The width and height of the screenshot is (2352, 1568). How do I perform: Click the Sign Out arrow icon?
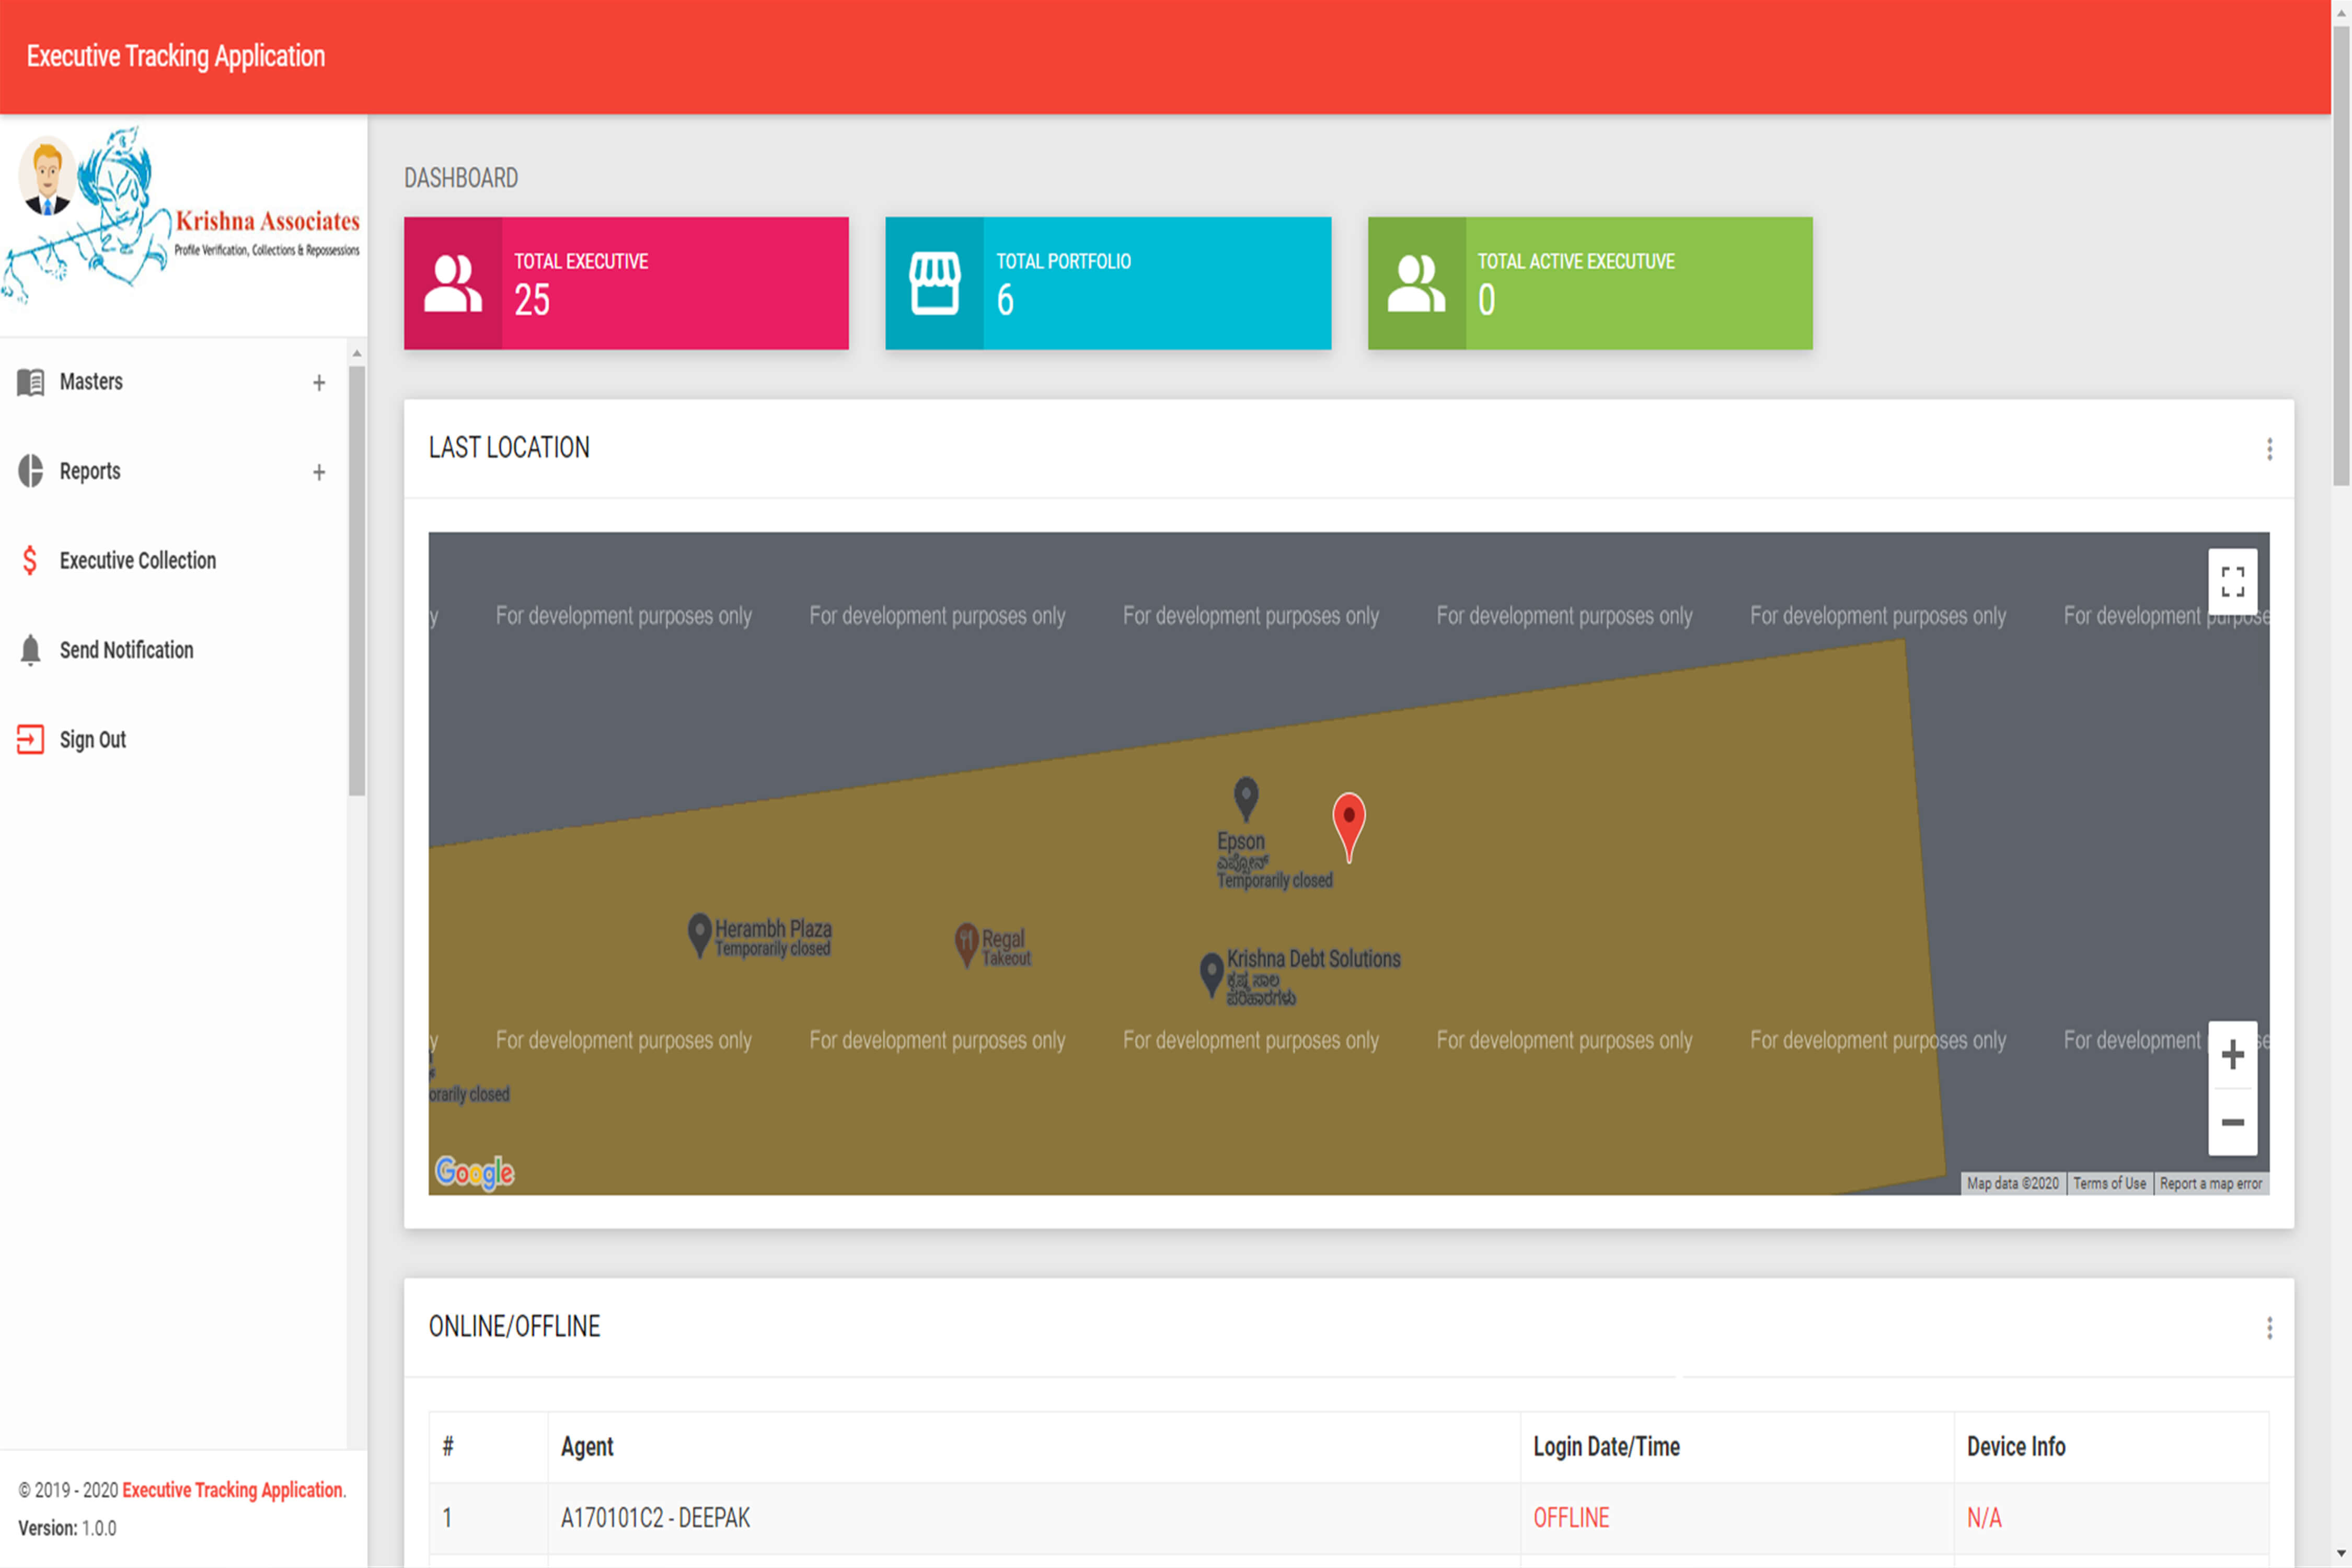point(30,739)
